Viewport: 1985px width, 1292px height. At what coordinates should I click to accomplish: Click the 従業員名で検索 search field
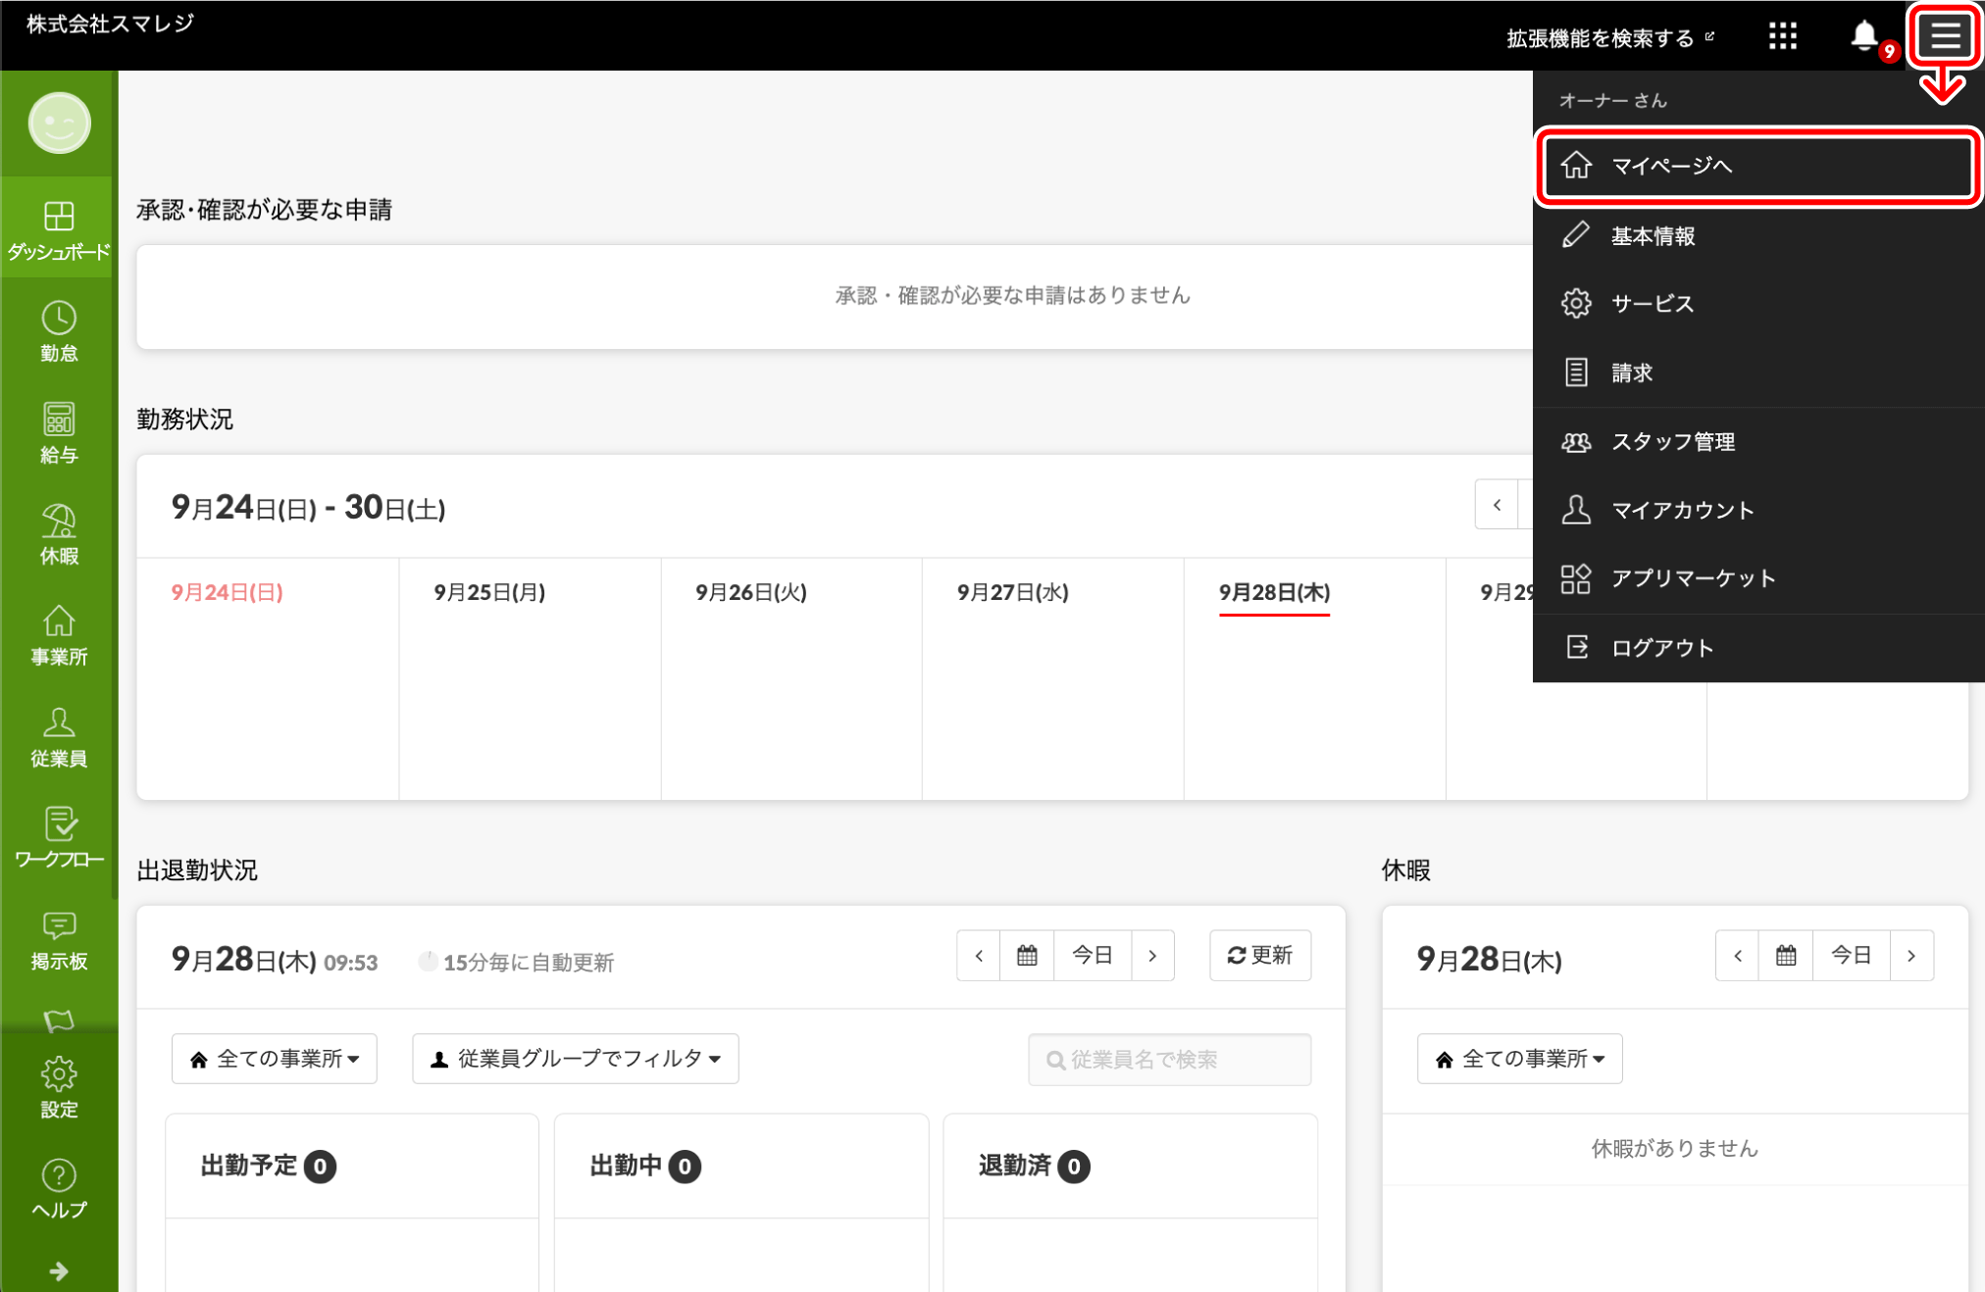[x=1169, y=1060]
